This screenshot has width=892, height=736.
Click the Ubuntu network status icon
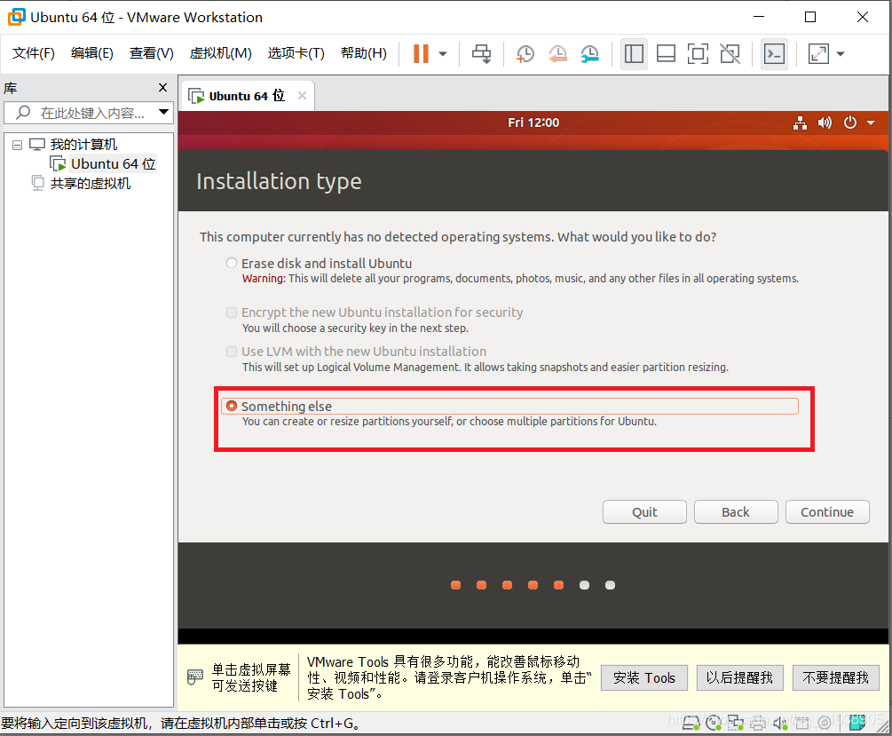click(x=800, y=123)
